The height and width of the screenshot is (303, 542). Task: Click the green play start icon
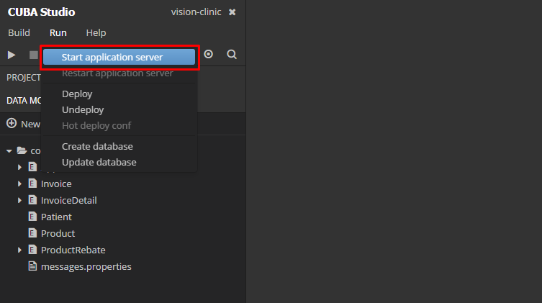pos(12,55)
